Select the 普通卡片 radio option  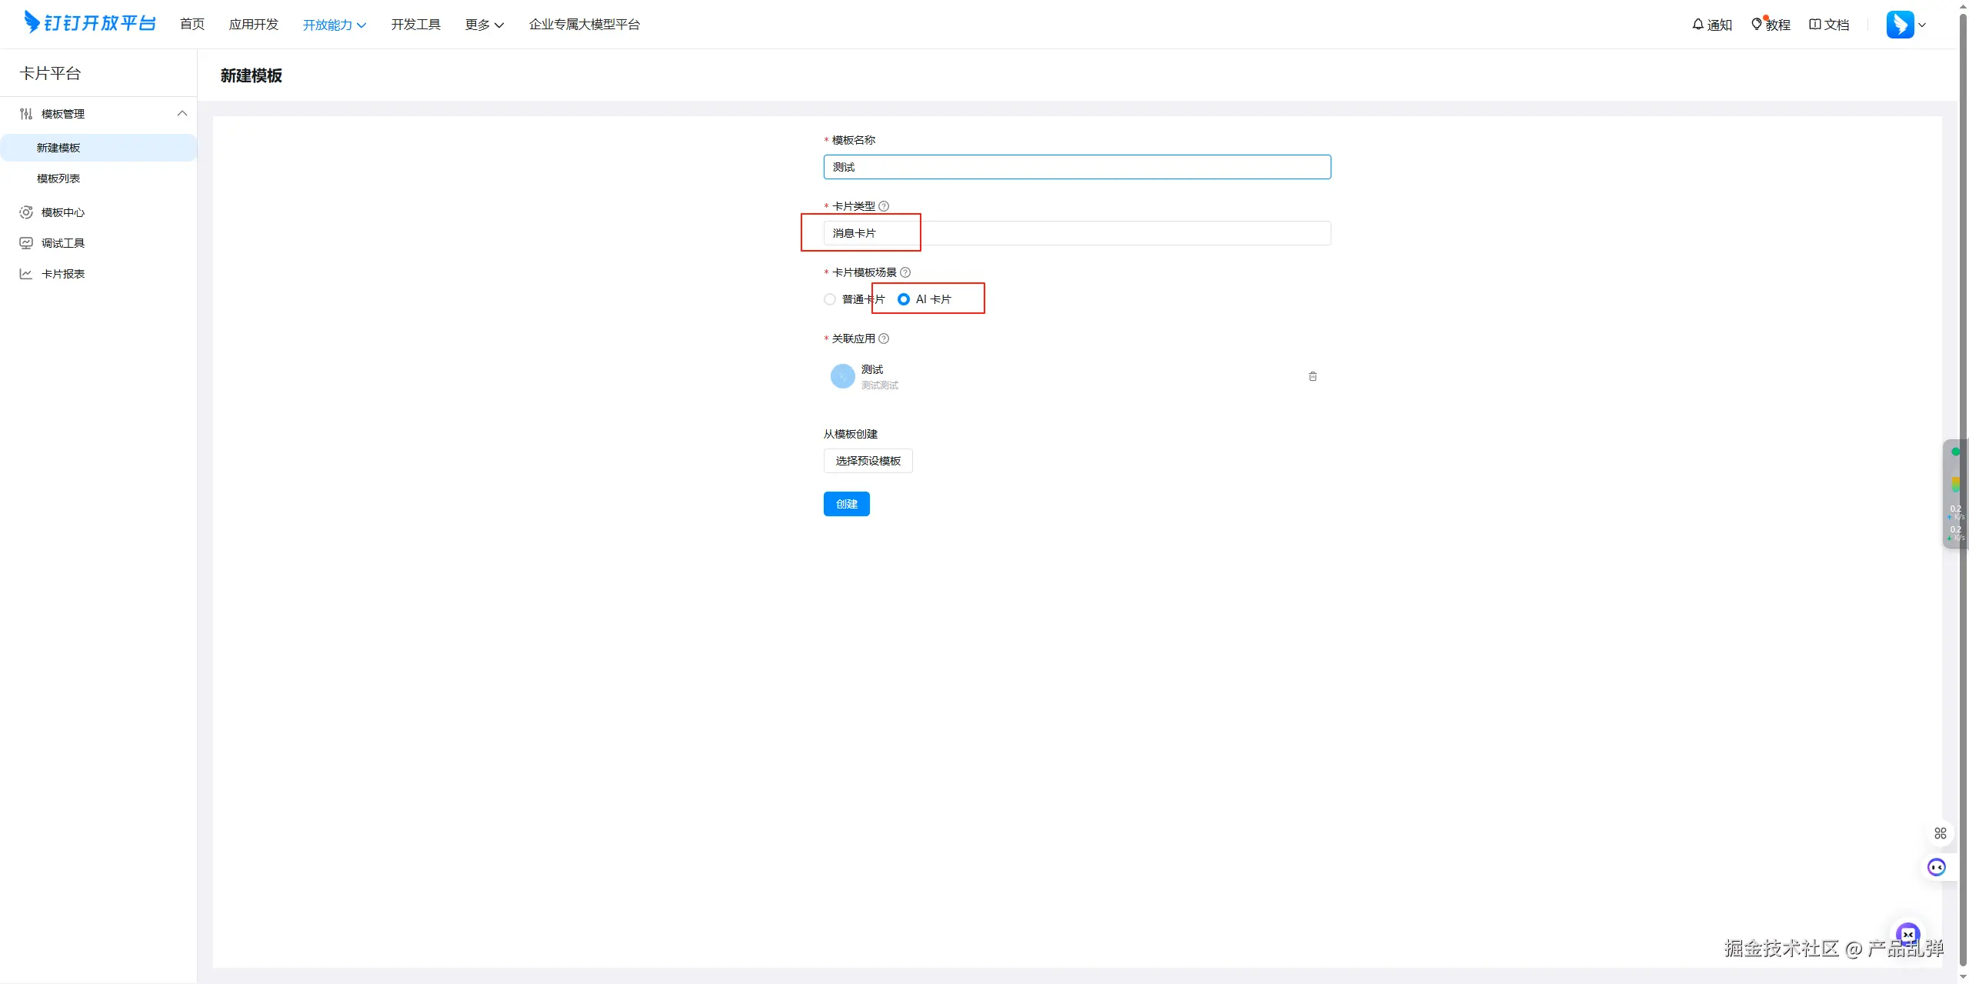pos(830,299)
